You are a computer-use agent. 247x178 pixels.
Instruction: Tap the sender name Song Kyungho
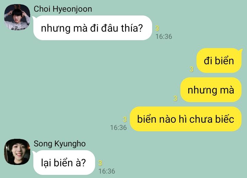pos(59,144)
